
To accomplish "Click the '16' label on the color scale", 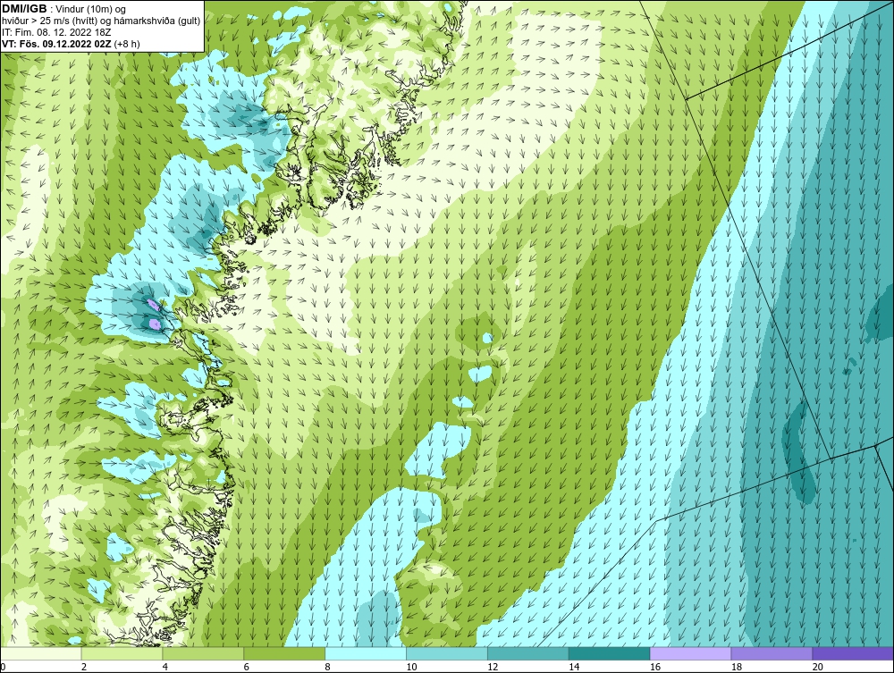I will point(655,667).
